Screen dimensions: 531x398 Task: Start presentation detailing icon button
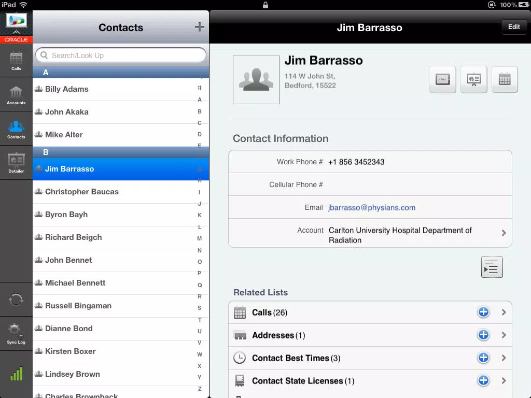473,79
